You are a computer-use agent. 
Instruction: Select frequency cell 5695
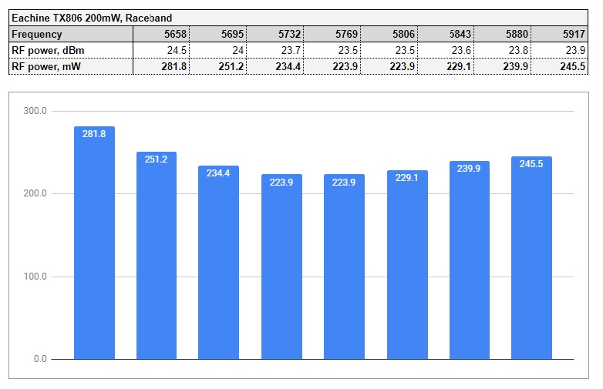click(x=218, y=34)
